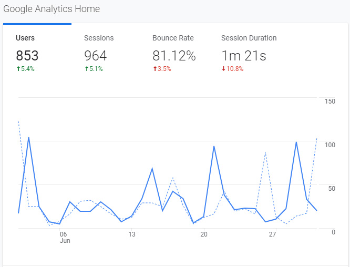Click the dashed line peak before 27
Screen dimensions: 350x267
click(265, 153)
